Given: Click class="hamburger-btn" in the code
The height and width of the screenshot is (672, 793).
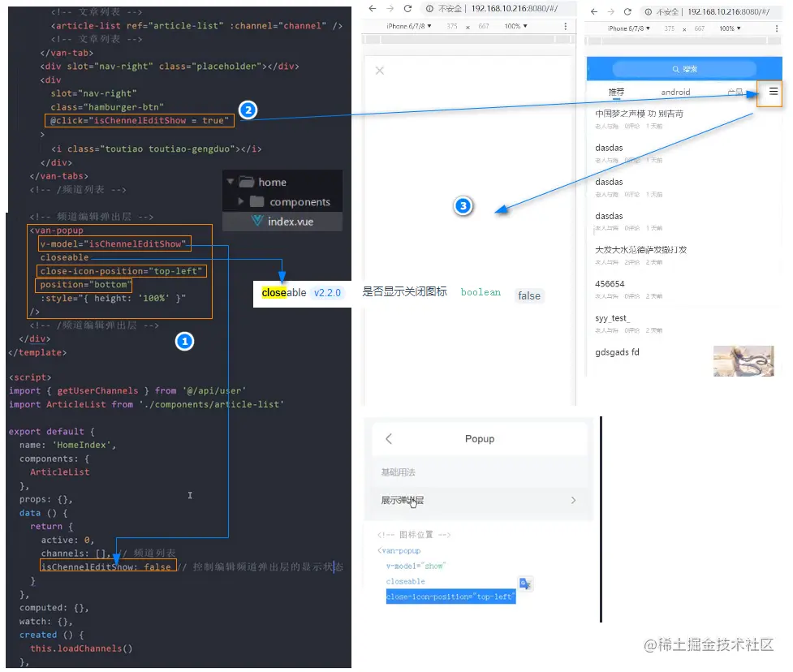Looking at the screenshot, I should click(x=107, y=107).
